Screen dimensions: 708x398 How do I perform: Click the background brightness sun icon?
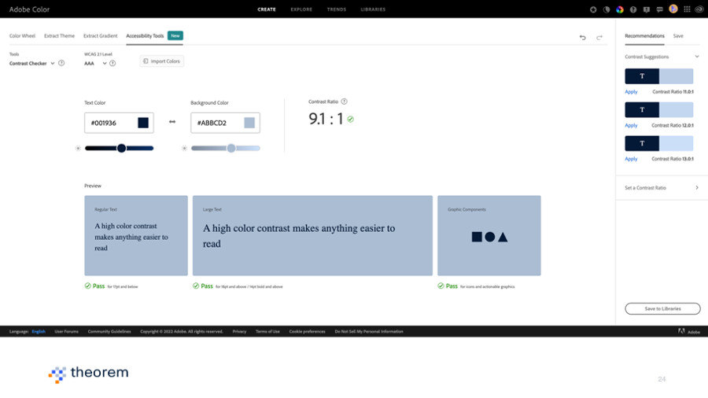184,148
